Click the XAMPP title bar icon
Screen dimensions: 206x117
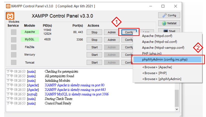(x=8, y=6)
